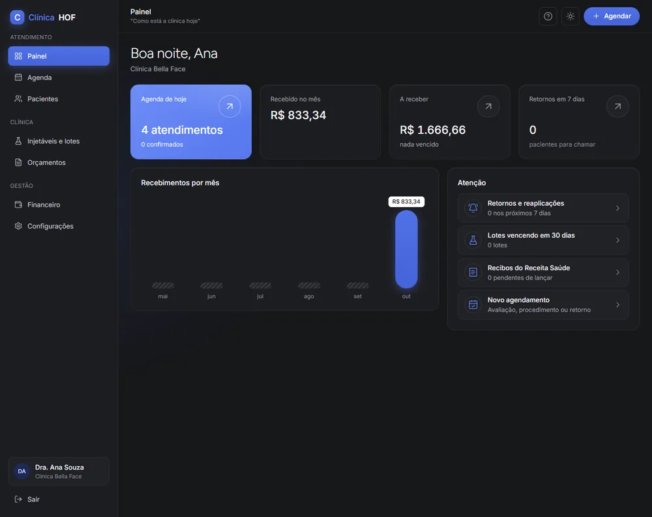Click the mai month label in chart

coord(163,296)
